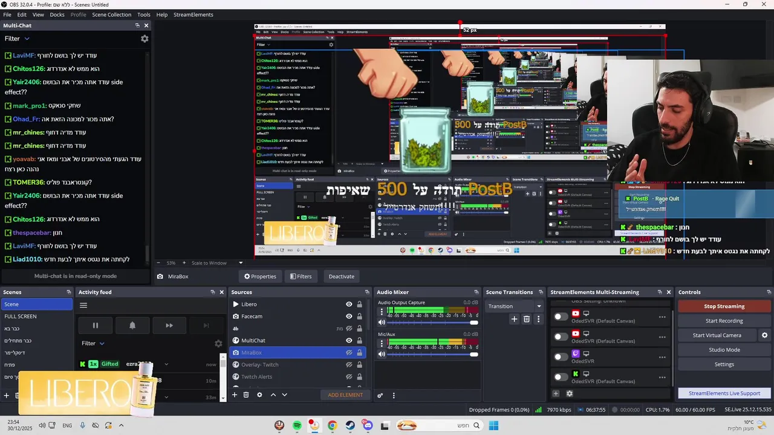Viewport: 774px width, 435px height.
Task: Skip alert with fast-forward button in Activity feed
Action: 169,326
